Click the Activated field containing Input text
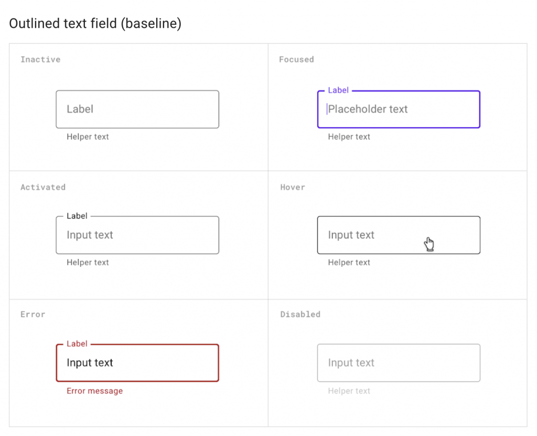 coord(137,235)
